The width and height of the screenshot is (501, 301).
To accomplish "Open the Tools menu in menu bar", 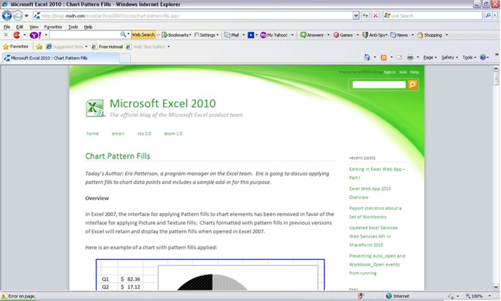I will pyautogui.click(x=73, y=27).
